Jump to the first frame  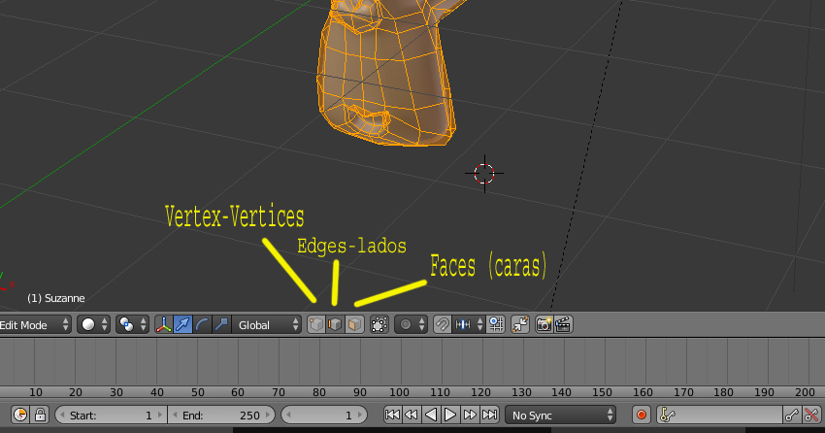point(392,416)
